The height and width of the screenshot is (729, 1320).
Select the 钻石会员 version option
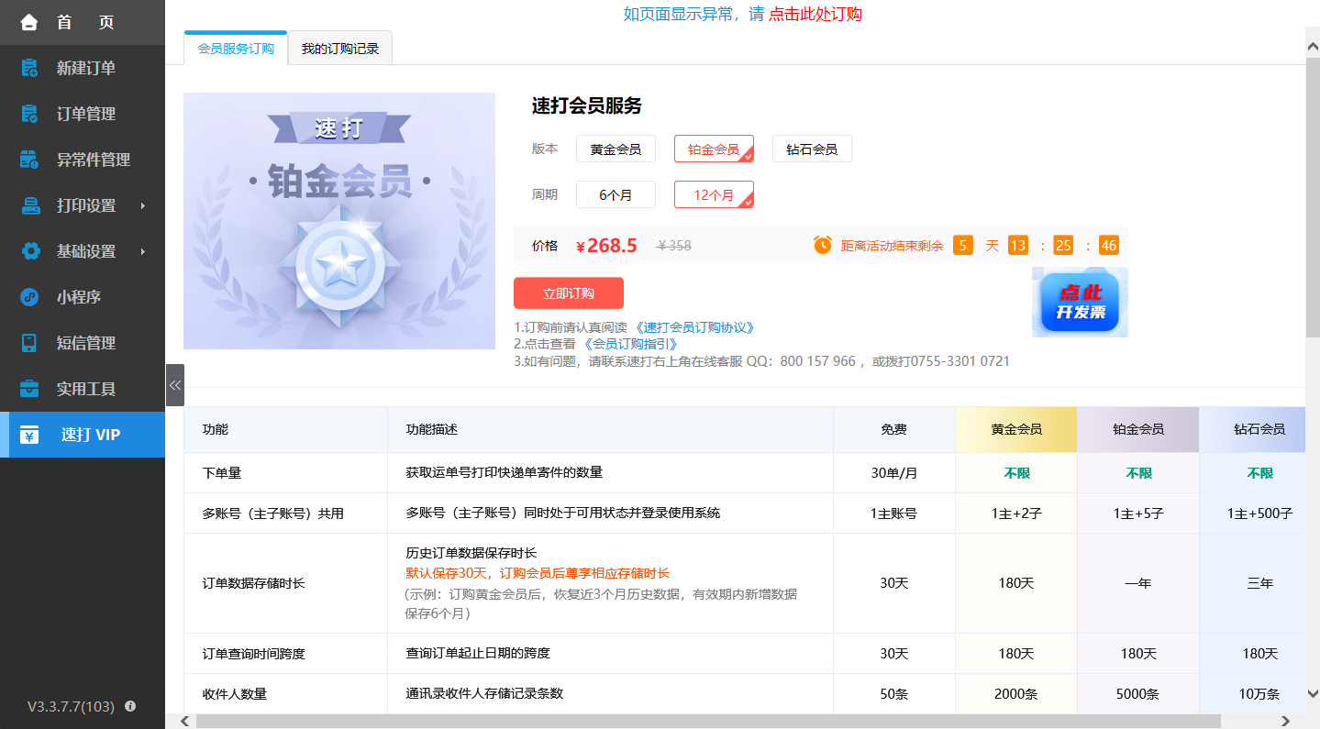pyautogui.click(x=812, y=149)
